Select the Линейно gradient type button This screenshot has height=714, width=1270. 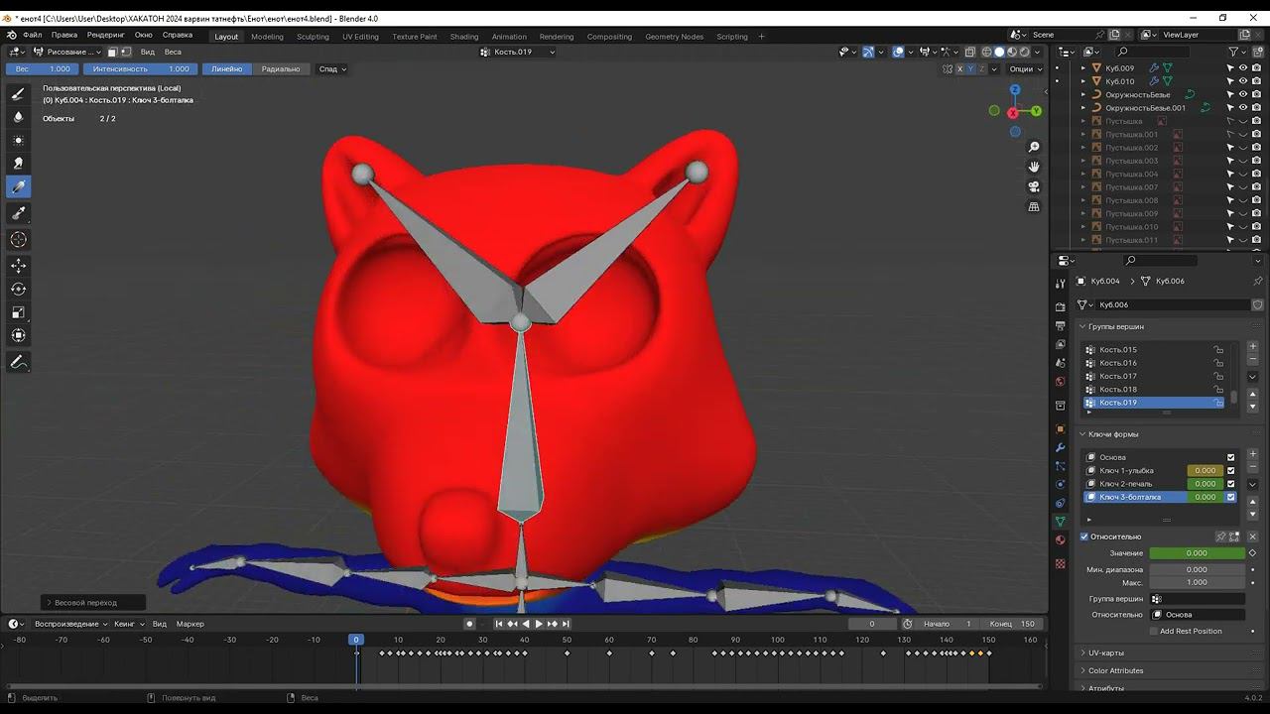coord(226,69)
